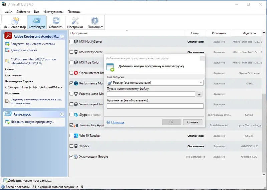Collapse the Автозапуск side panel section
Screen dimensions: 267x190
pos(62,114)
